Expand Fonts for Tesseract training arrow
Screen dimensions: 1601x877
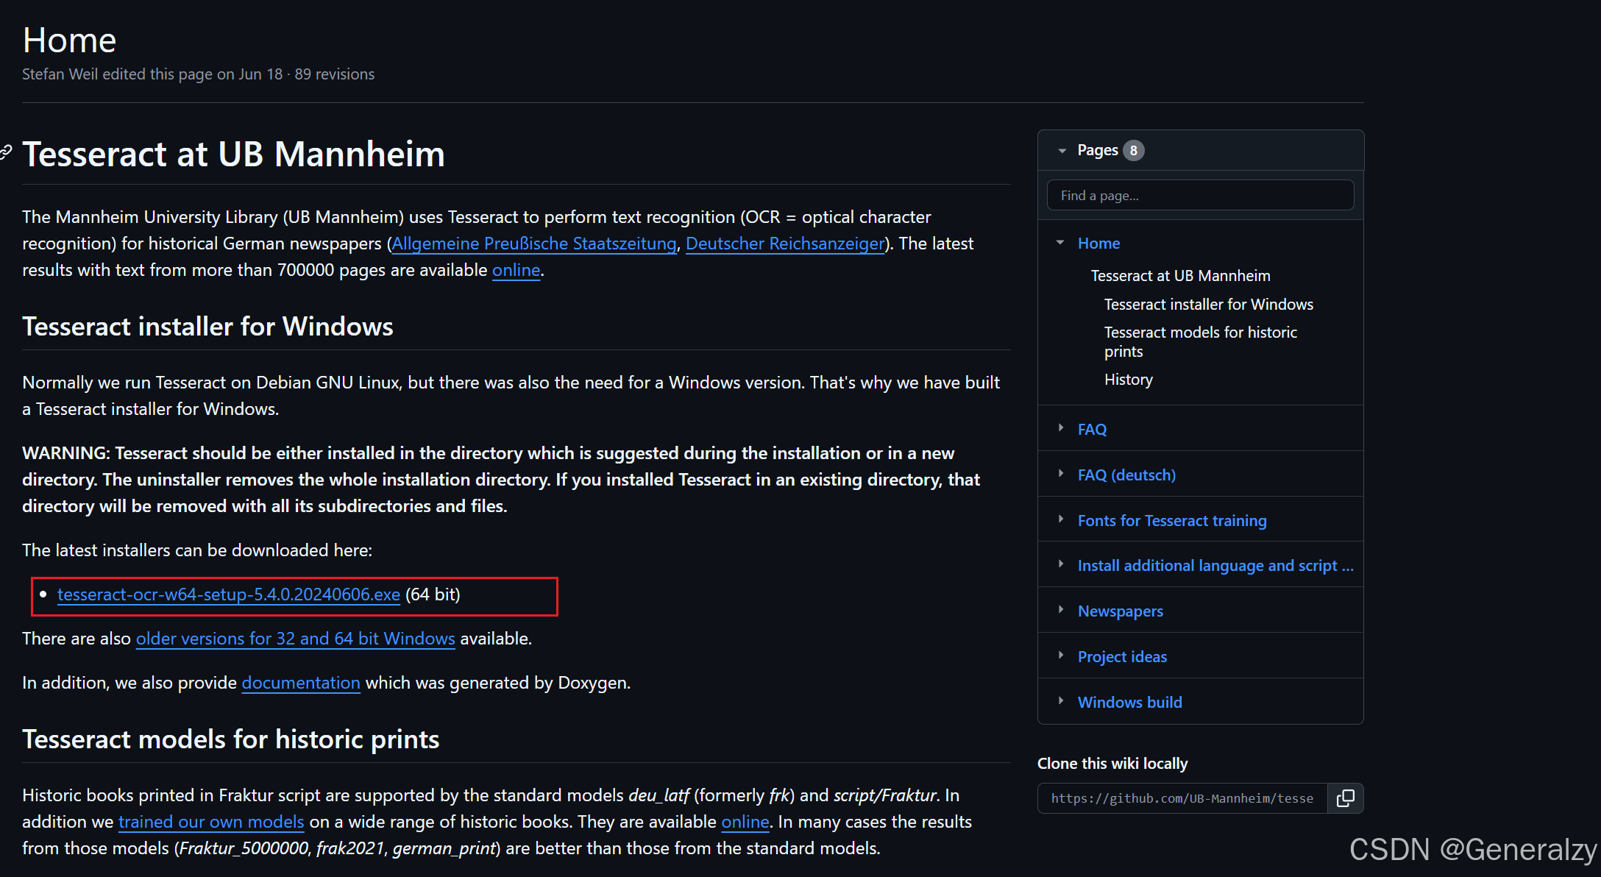coord(1060,519)
